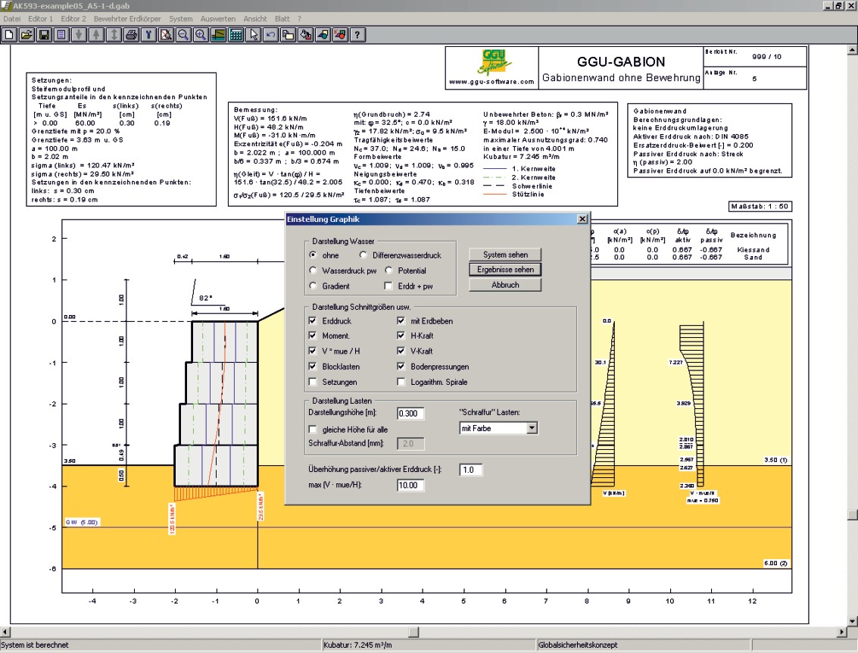Enable the Setzungen checkbox
The width and height of the screenshot is (858, 653).
312,383
